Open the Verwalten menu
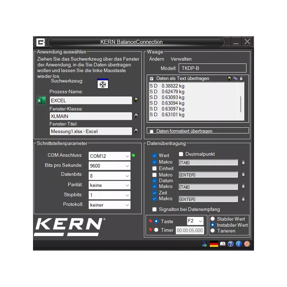Screen dimensions: 287x287 181,59
